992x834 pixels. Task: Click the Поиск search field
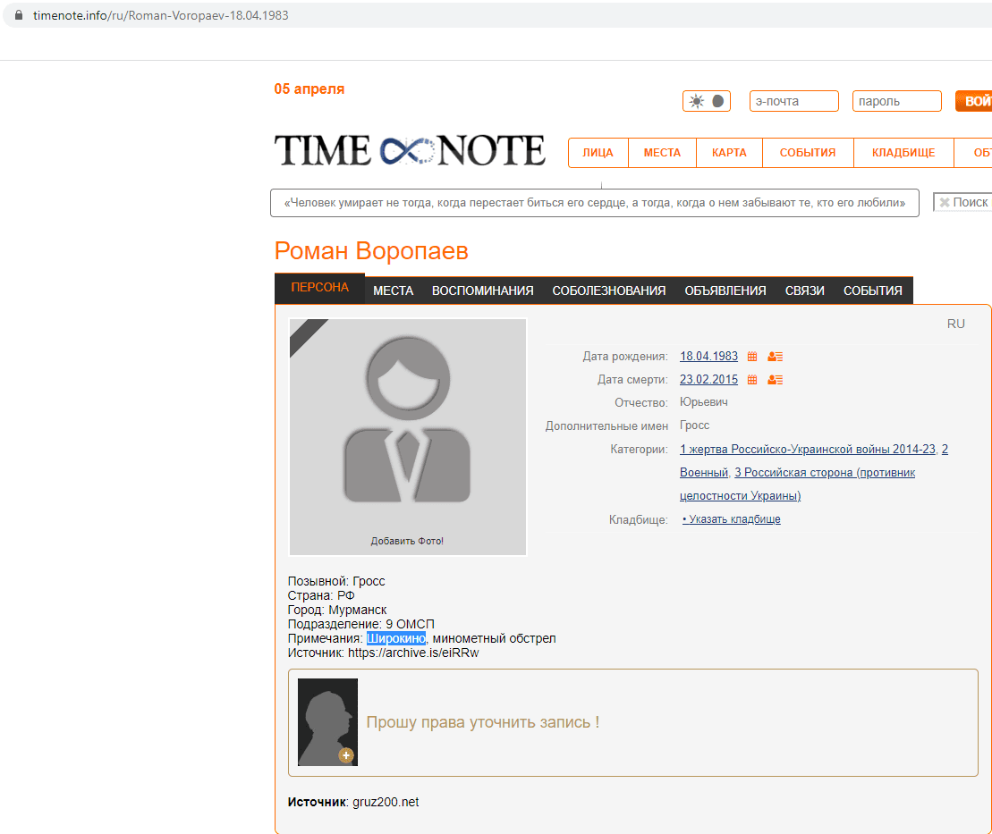point(962,202)
